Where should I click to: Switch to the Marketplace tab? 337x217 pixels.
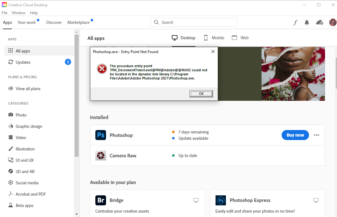point(78,23)
